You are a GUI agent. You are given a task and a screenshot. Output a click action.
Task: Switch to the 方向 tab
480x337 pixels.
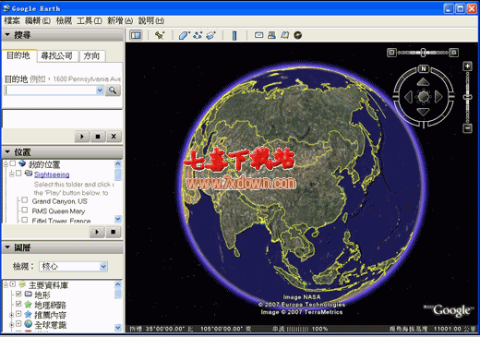point(91,56)
